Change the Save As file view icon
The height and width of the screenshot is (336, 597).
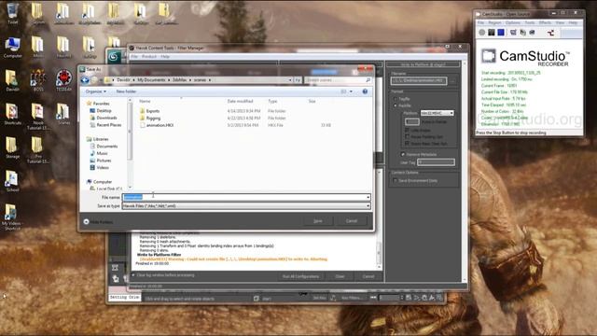click(343, 91)
